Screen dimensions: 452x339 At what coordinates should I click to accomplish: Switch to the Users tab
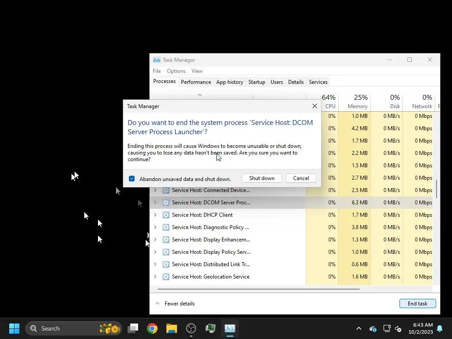click(277, 82)
